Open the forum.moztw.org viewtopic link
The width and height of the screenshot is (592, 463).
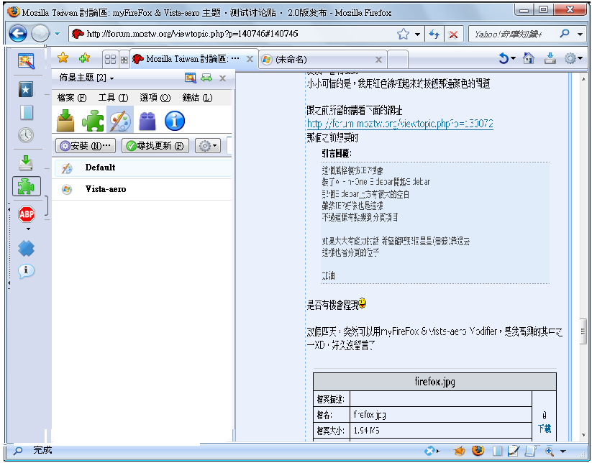tap(400, 124)
